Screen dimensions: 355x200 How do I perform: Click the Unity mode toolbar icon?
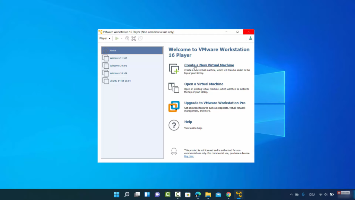pos(140,39)
